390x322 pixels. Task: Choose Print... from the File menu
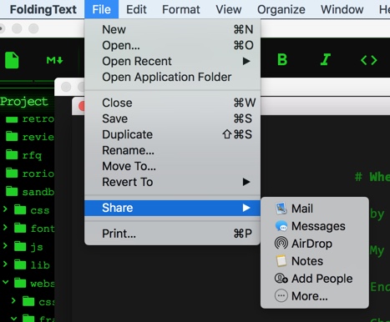[172, 234]
